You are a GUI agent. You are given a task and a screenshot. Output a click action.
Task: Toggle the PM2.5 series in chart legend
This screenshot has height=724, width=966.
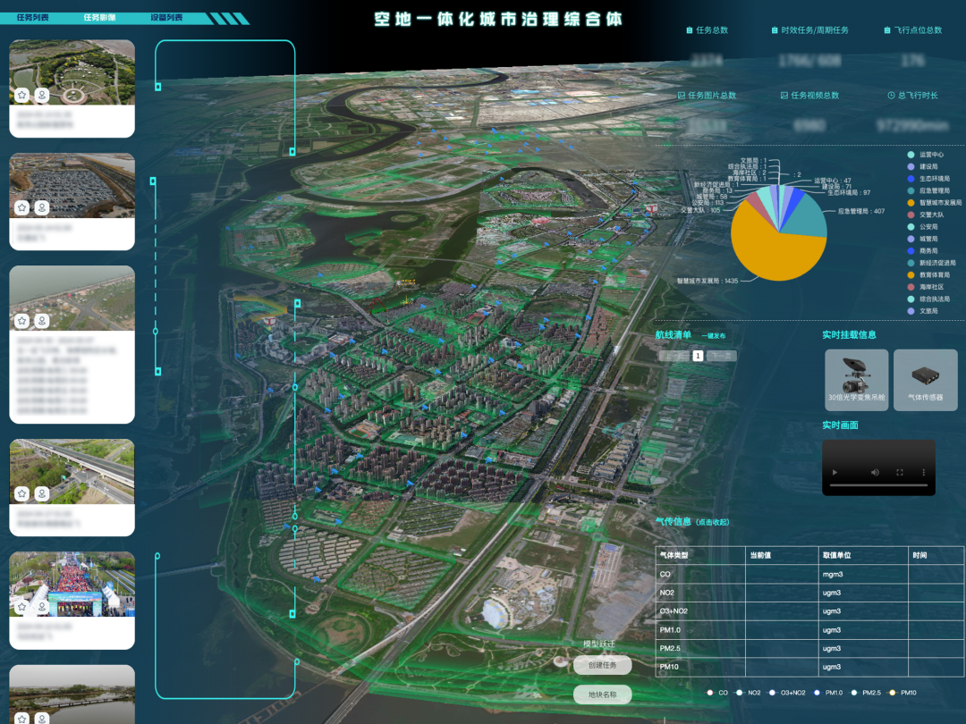coord(860,693)
